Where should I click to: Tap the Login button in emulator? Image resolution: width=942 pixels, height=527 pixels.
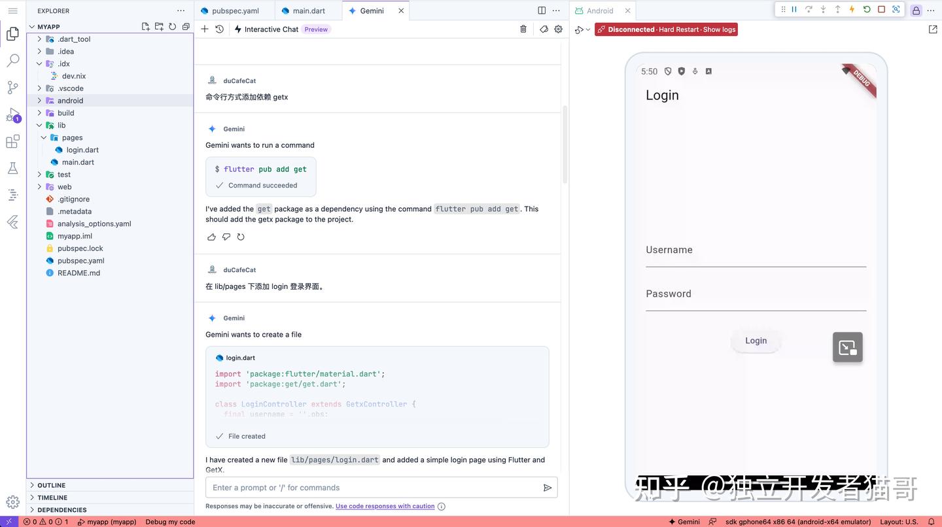point(756,341)
